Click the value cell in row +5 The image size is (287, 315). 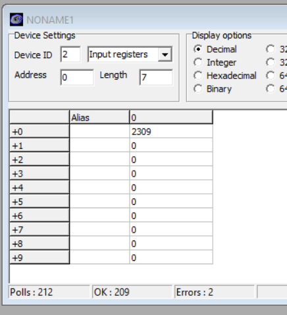click(x=171, y=202)
